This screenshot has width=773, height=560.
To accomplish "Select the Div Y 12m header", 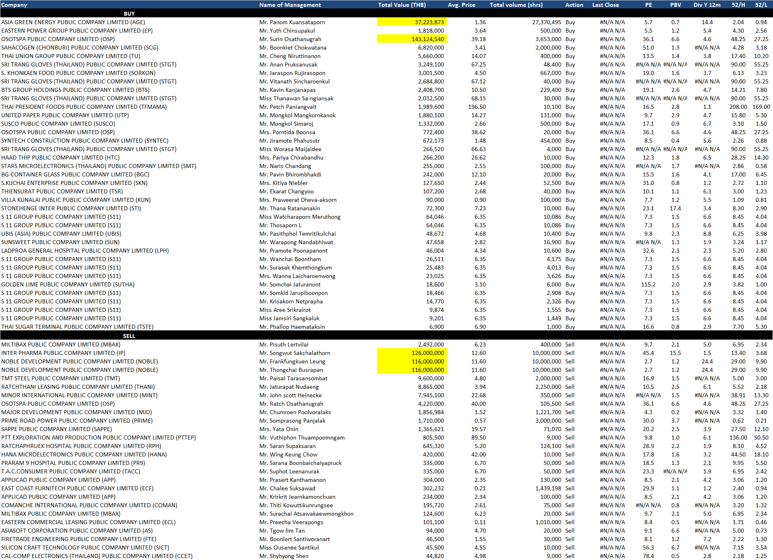I will click(707, 5).
